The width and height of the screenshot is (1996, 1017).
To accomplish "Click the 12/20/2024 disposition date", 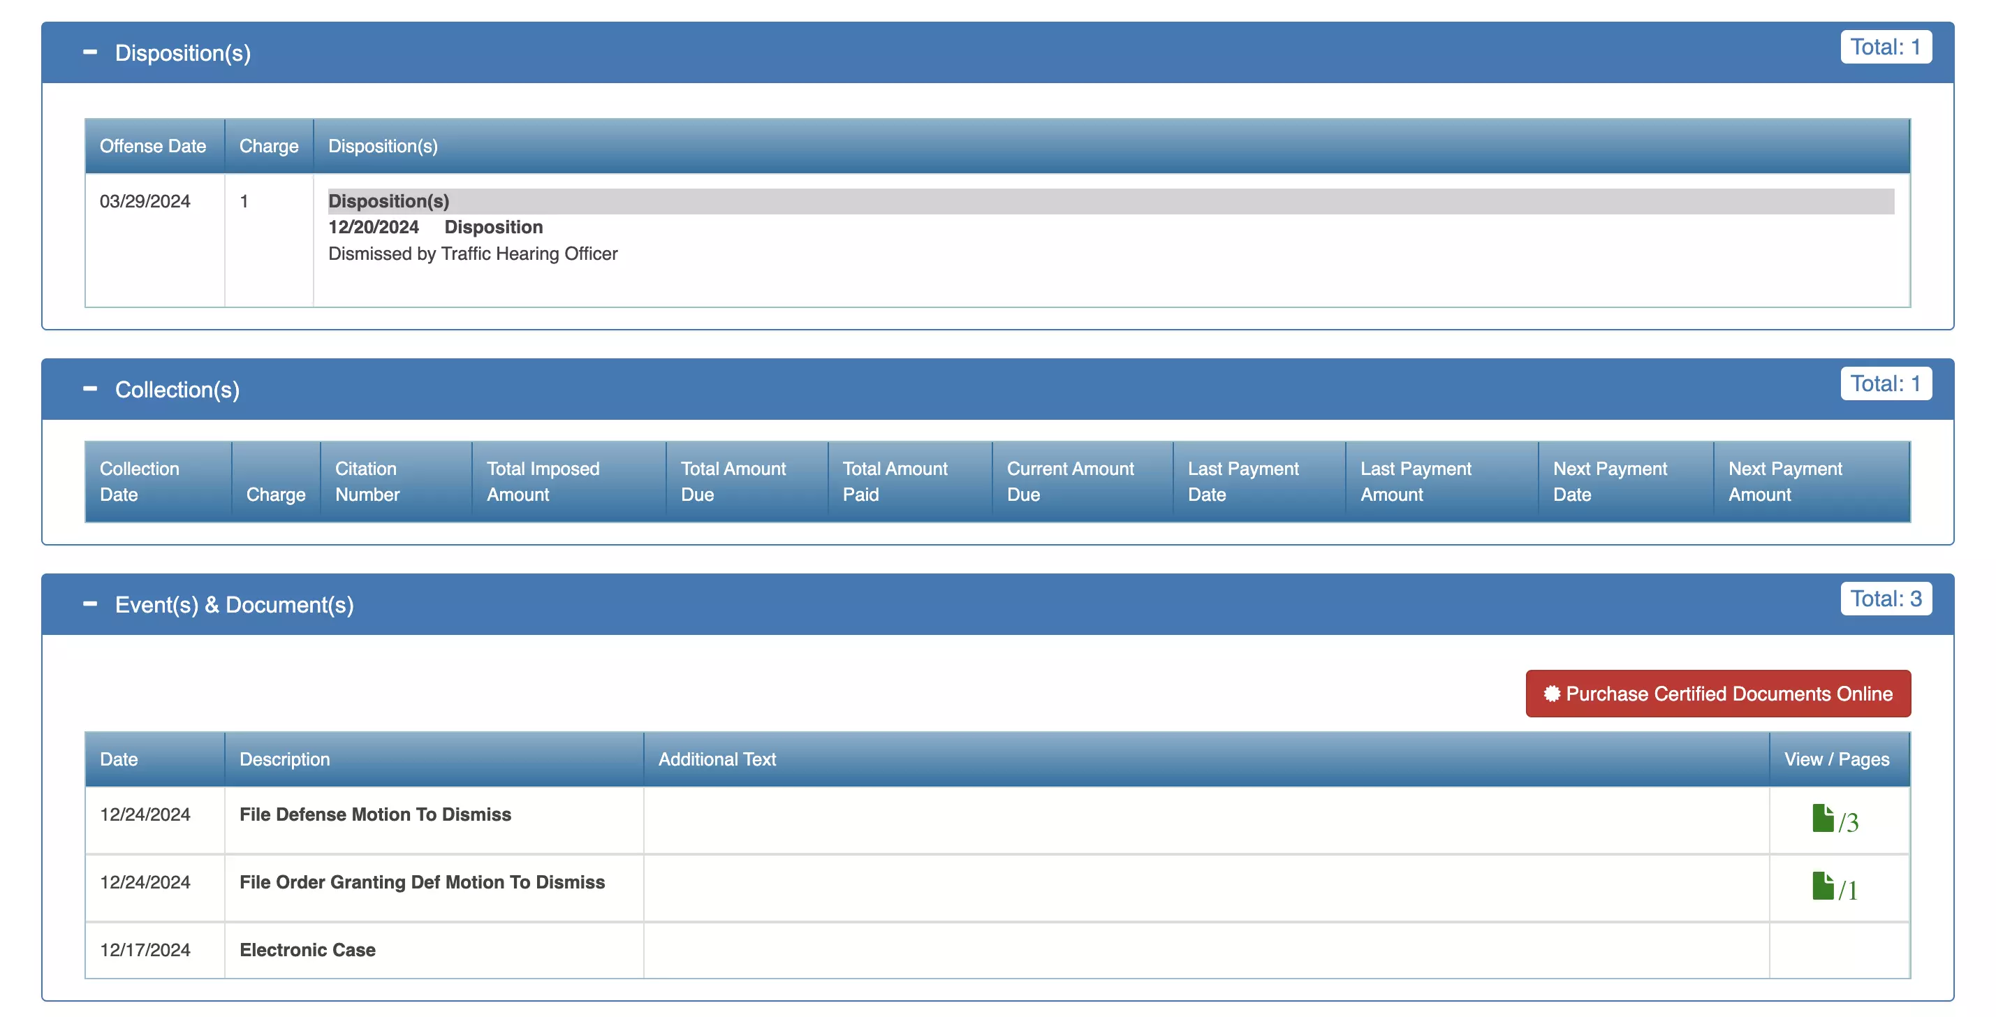I will click(x=374, y=227).
